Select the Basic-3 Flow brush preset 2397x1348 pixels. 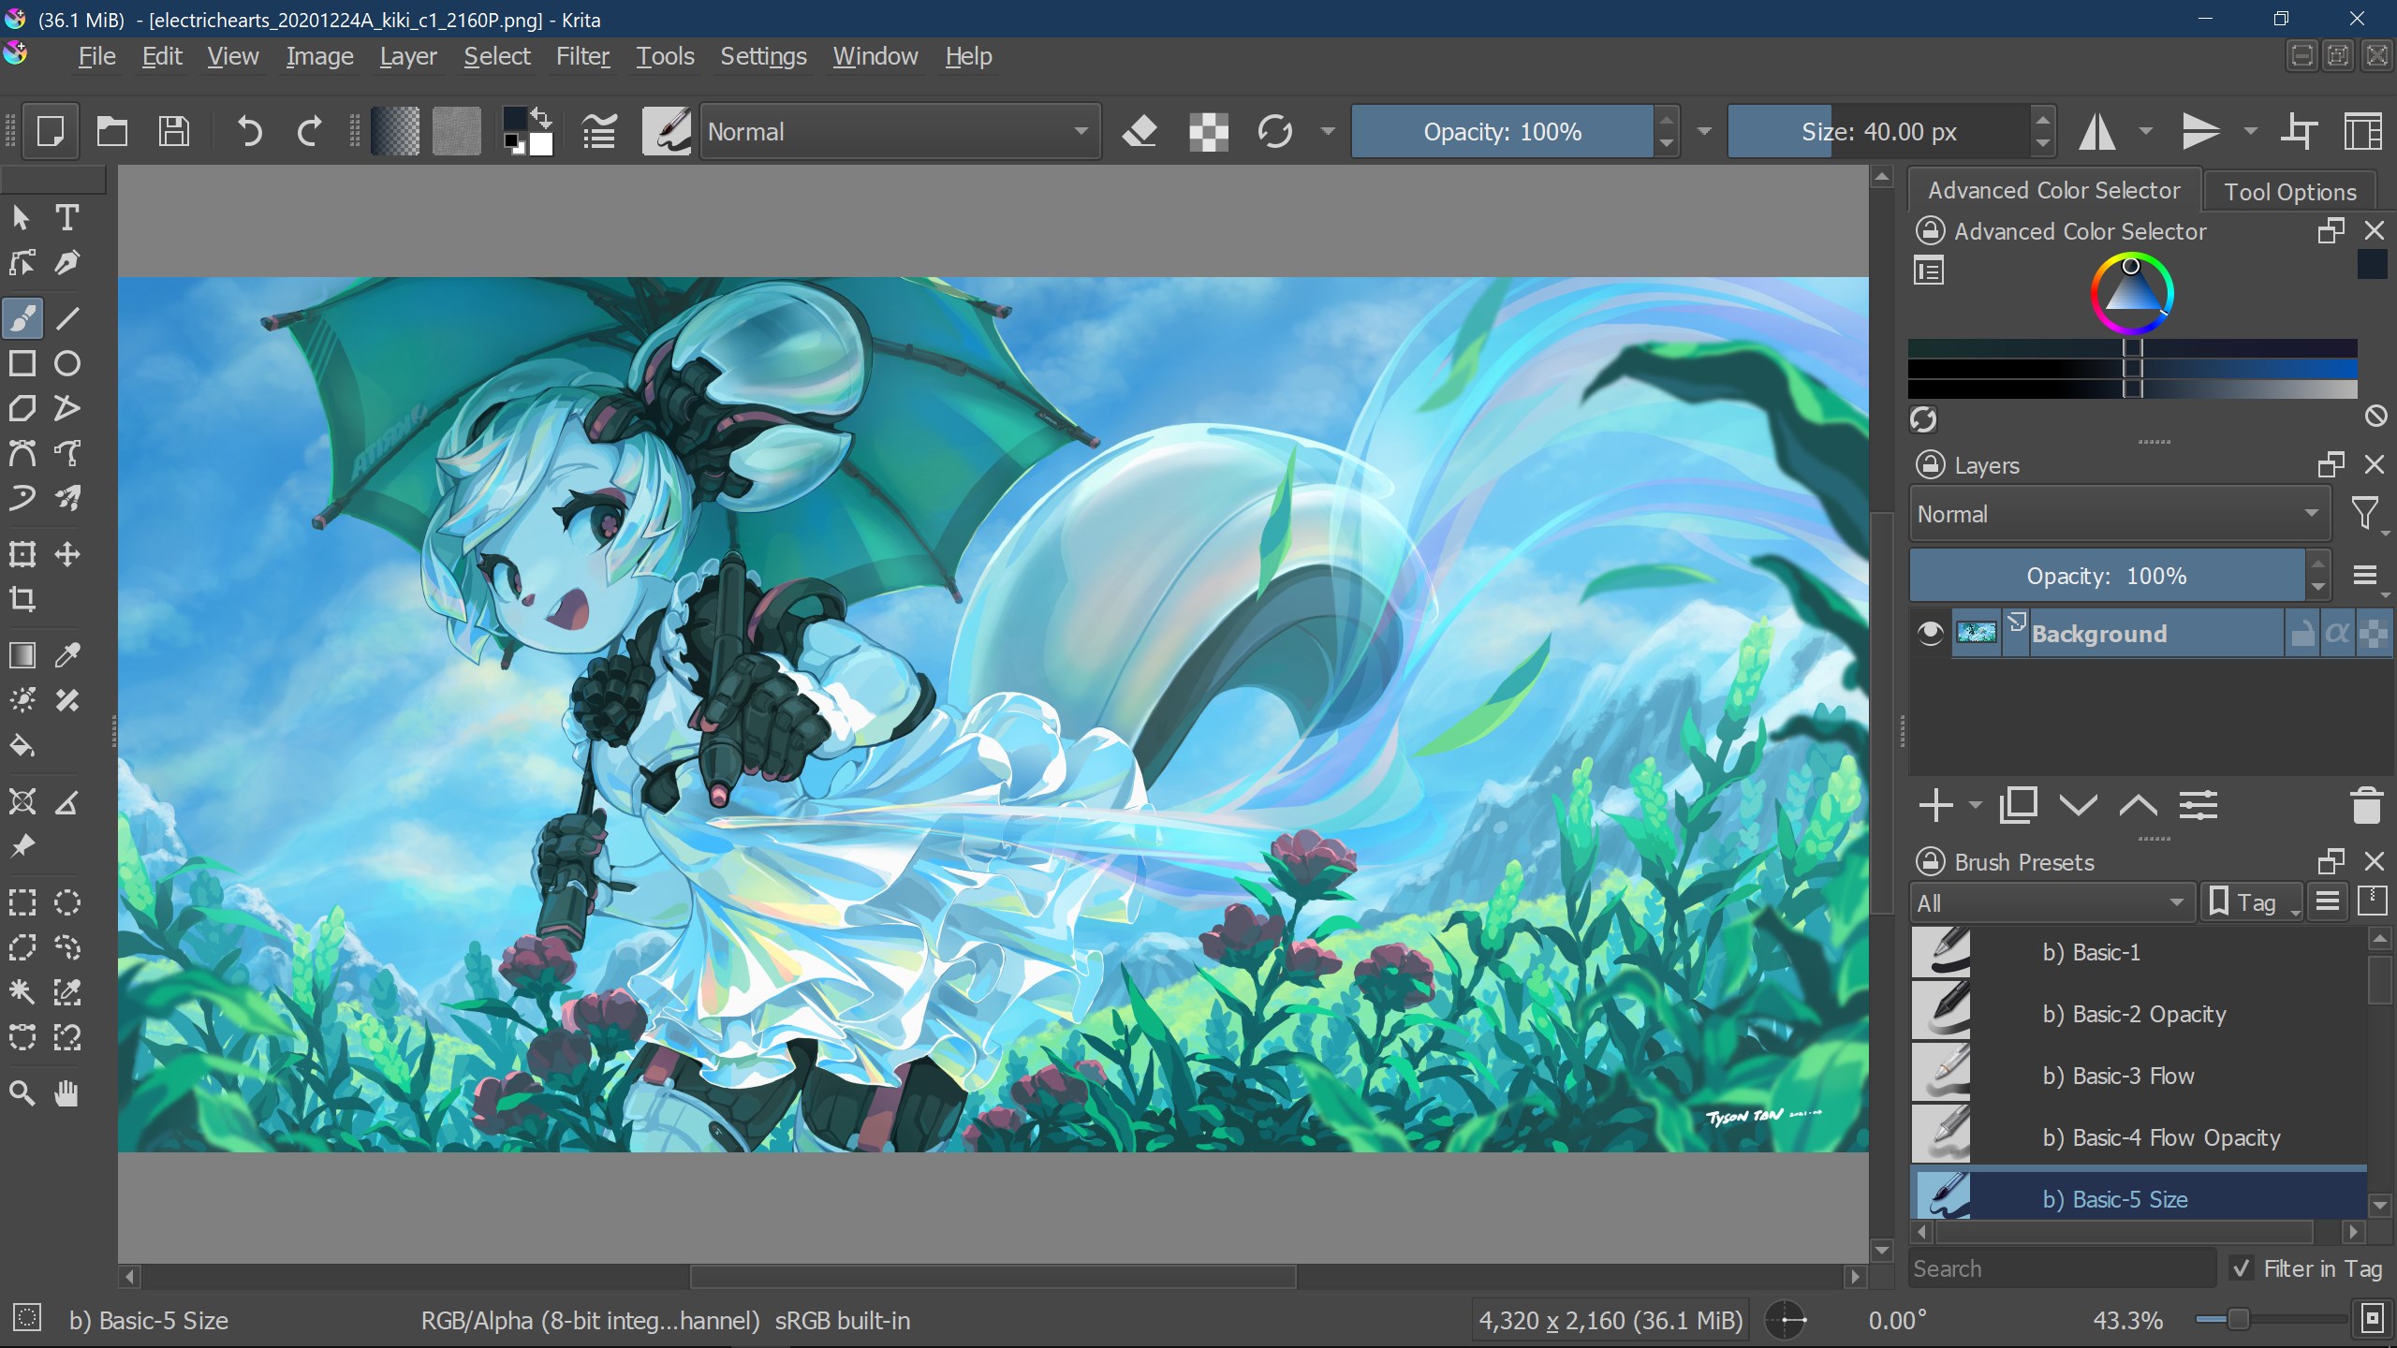[2119, 1075]
